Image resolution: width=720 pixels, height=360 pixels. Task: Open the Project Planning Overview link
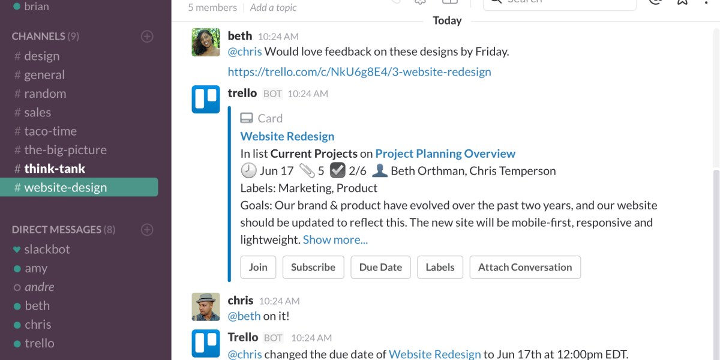(x=445, y=154)
